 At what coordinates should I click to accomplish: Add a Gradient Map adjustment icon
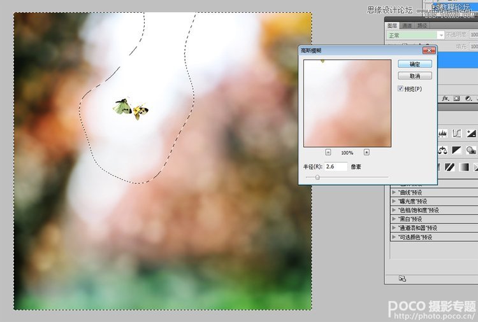(x=464, y=167)
